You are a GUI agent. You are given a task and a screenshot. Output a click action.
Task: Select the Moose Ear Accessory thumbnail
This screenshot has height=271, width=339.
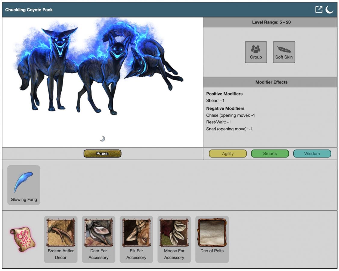pos(174,233)
